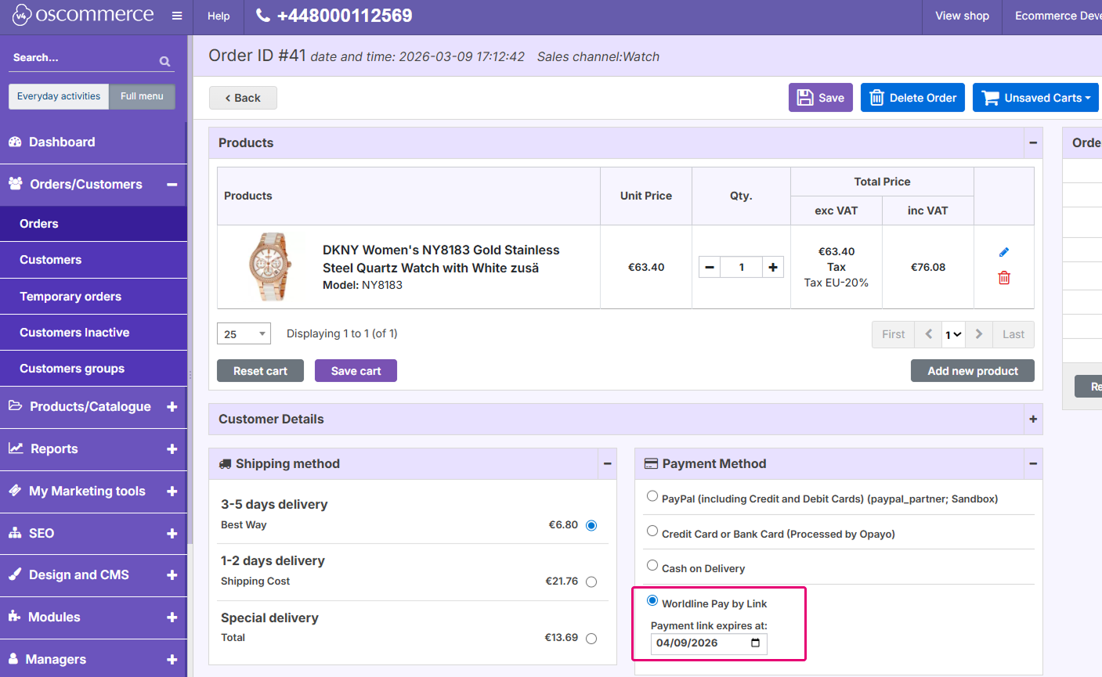Choose Cash on Delivery payment method
Screen dimensions: 1102x677
click(x=652, y=564)
